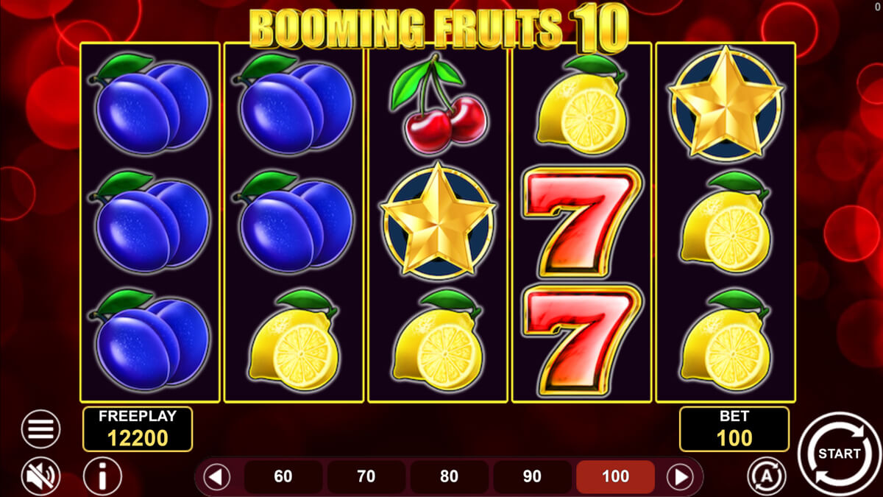Screen dimensions: 883x497
Task: Click the gold star on the fifth reel
Action: [725, 103]
